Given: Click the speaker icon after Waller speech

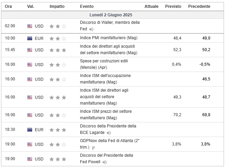Looking at the screenshot, I should click(91, 29).
